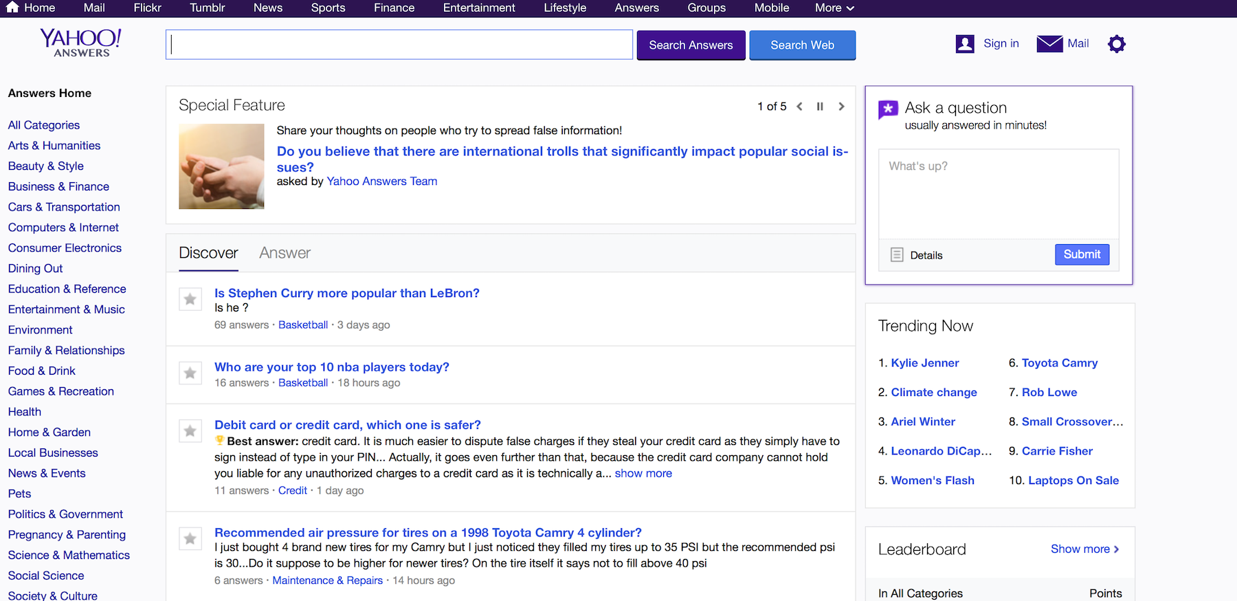The width and height of the screenshot is (1237, 601).
Task: Click the Sign in profile icon
Action: pos(965,44)
